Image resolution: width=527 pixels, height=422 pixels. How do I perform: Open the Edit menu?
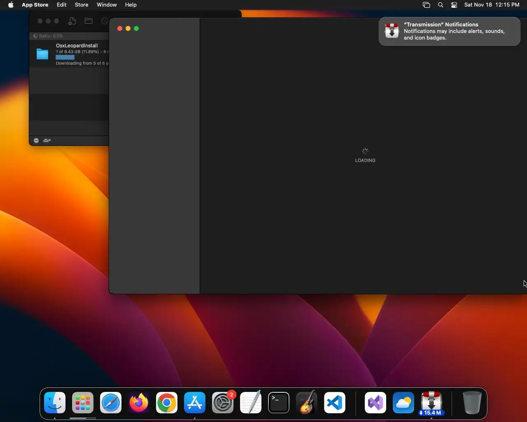pos(62,5)
